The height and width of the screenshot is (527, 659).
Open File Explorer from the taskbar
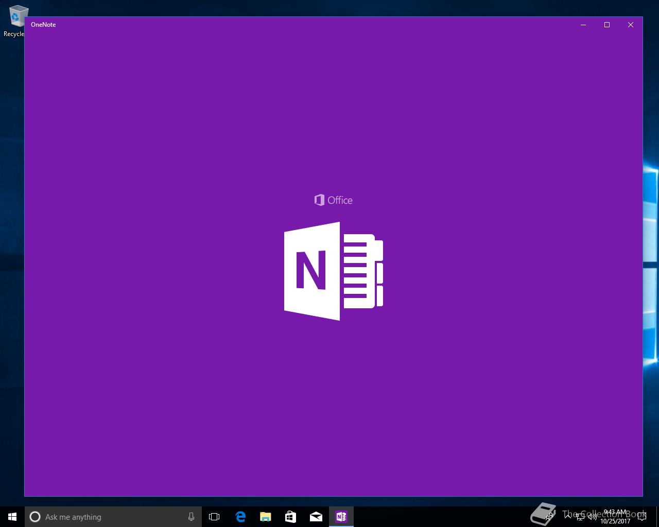pos(265,517)
